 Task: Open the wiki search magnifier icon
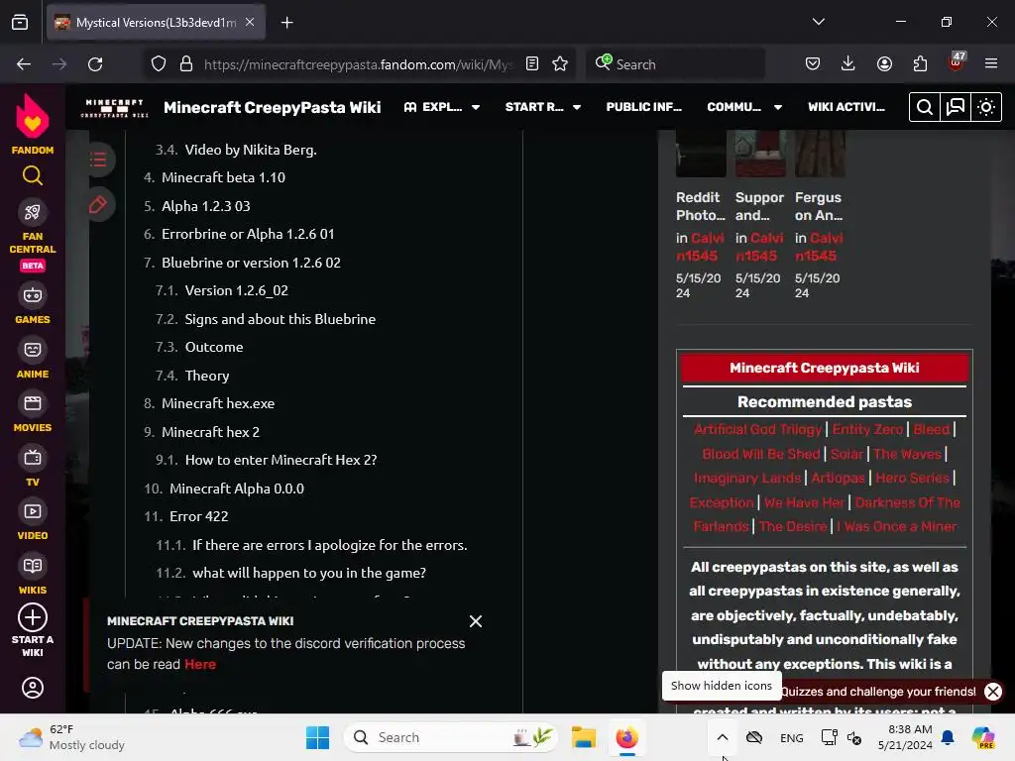click(x=925, y=107)
